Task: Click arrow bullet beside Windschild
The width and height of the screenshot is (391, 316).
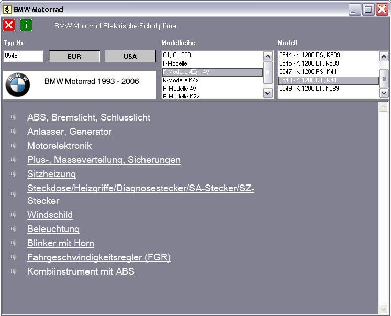Action: [x=13, y=215]
